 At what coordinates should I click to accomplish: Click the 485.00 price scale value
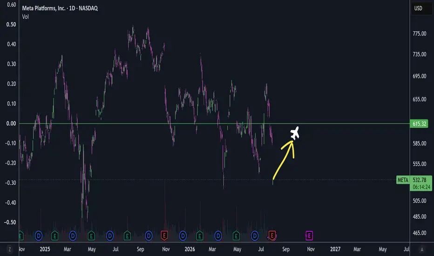tap(419, 217)
